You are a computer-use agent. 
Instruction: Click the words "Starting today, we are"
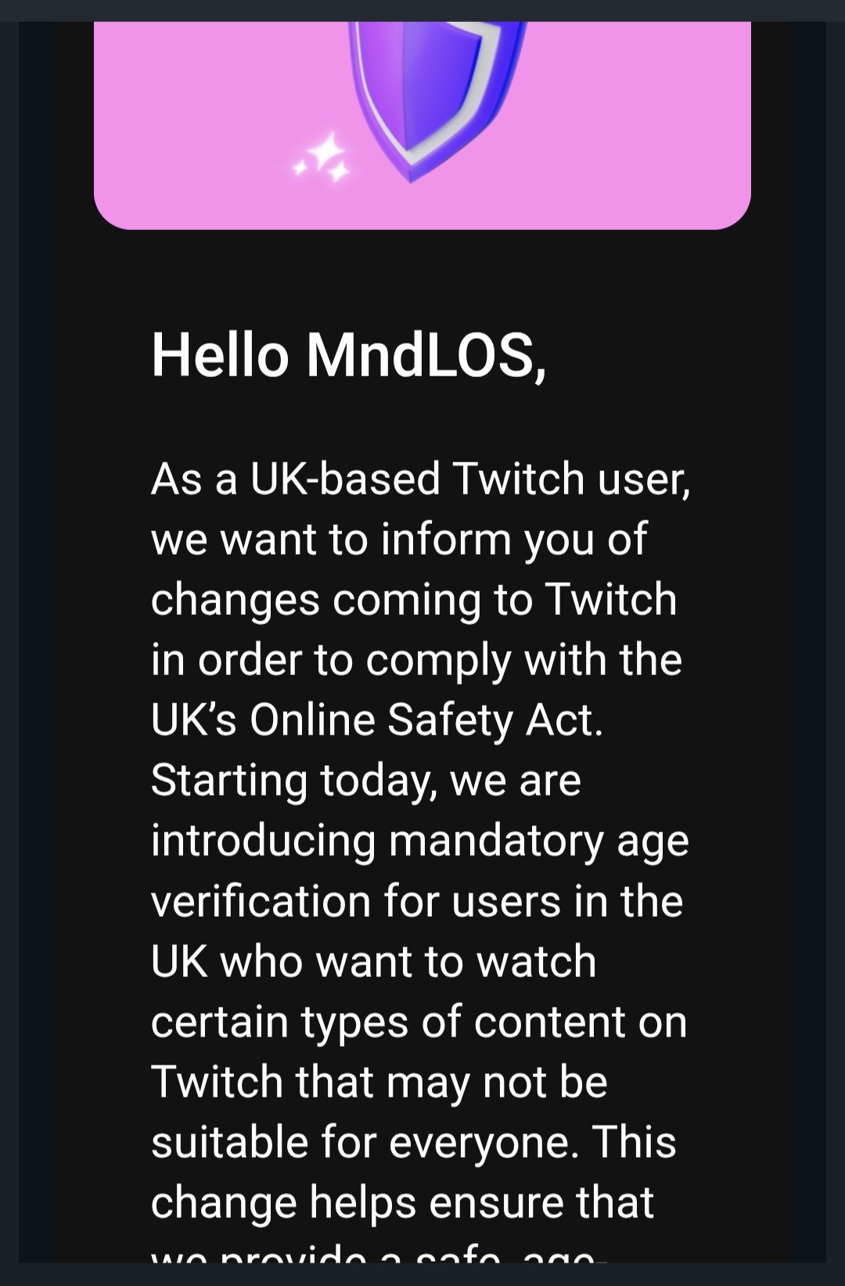[365, 780]
